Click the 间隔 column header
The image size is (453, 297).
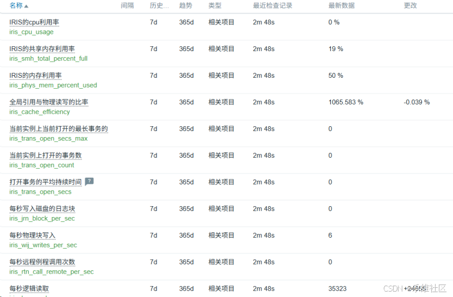(x=127, y=5)
